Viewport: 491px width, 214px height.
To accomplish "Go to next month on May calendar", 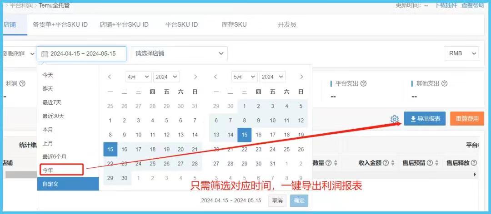I will [x=301, y=77].
